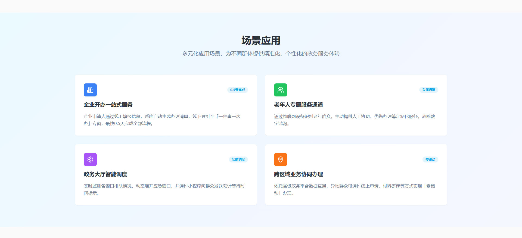Click empty space between pin icon and 零跑动 badge
522x238 pixels.
coord(353,159)
